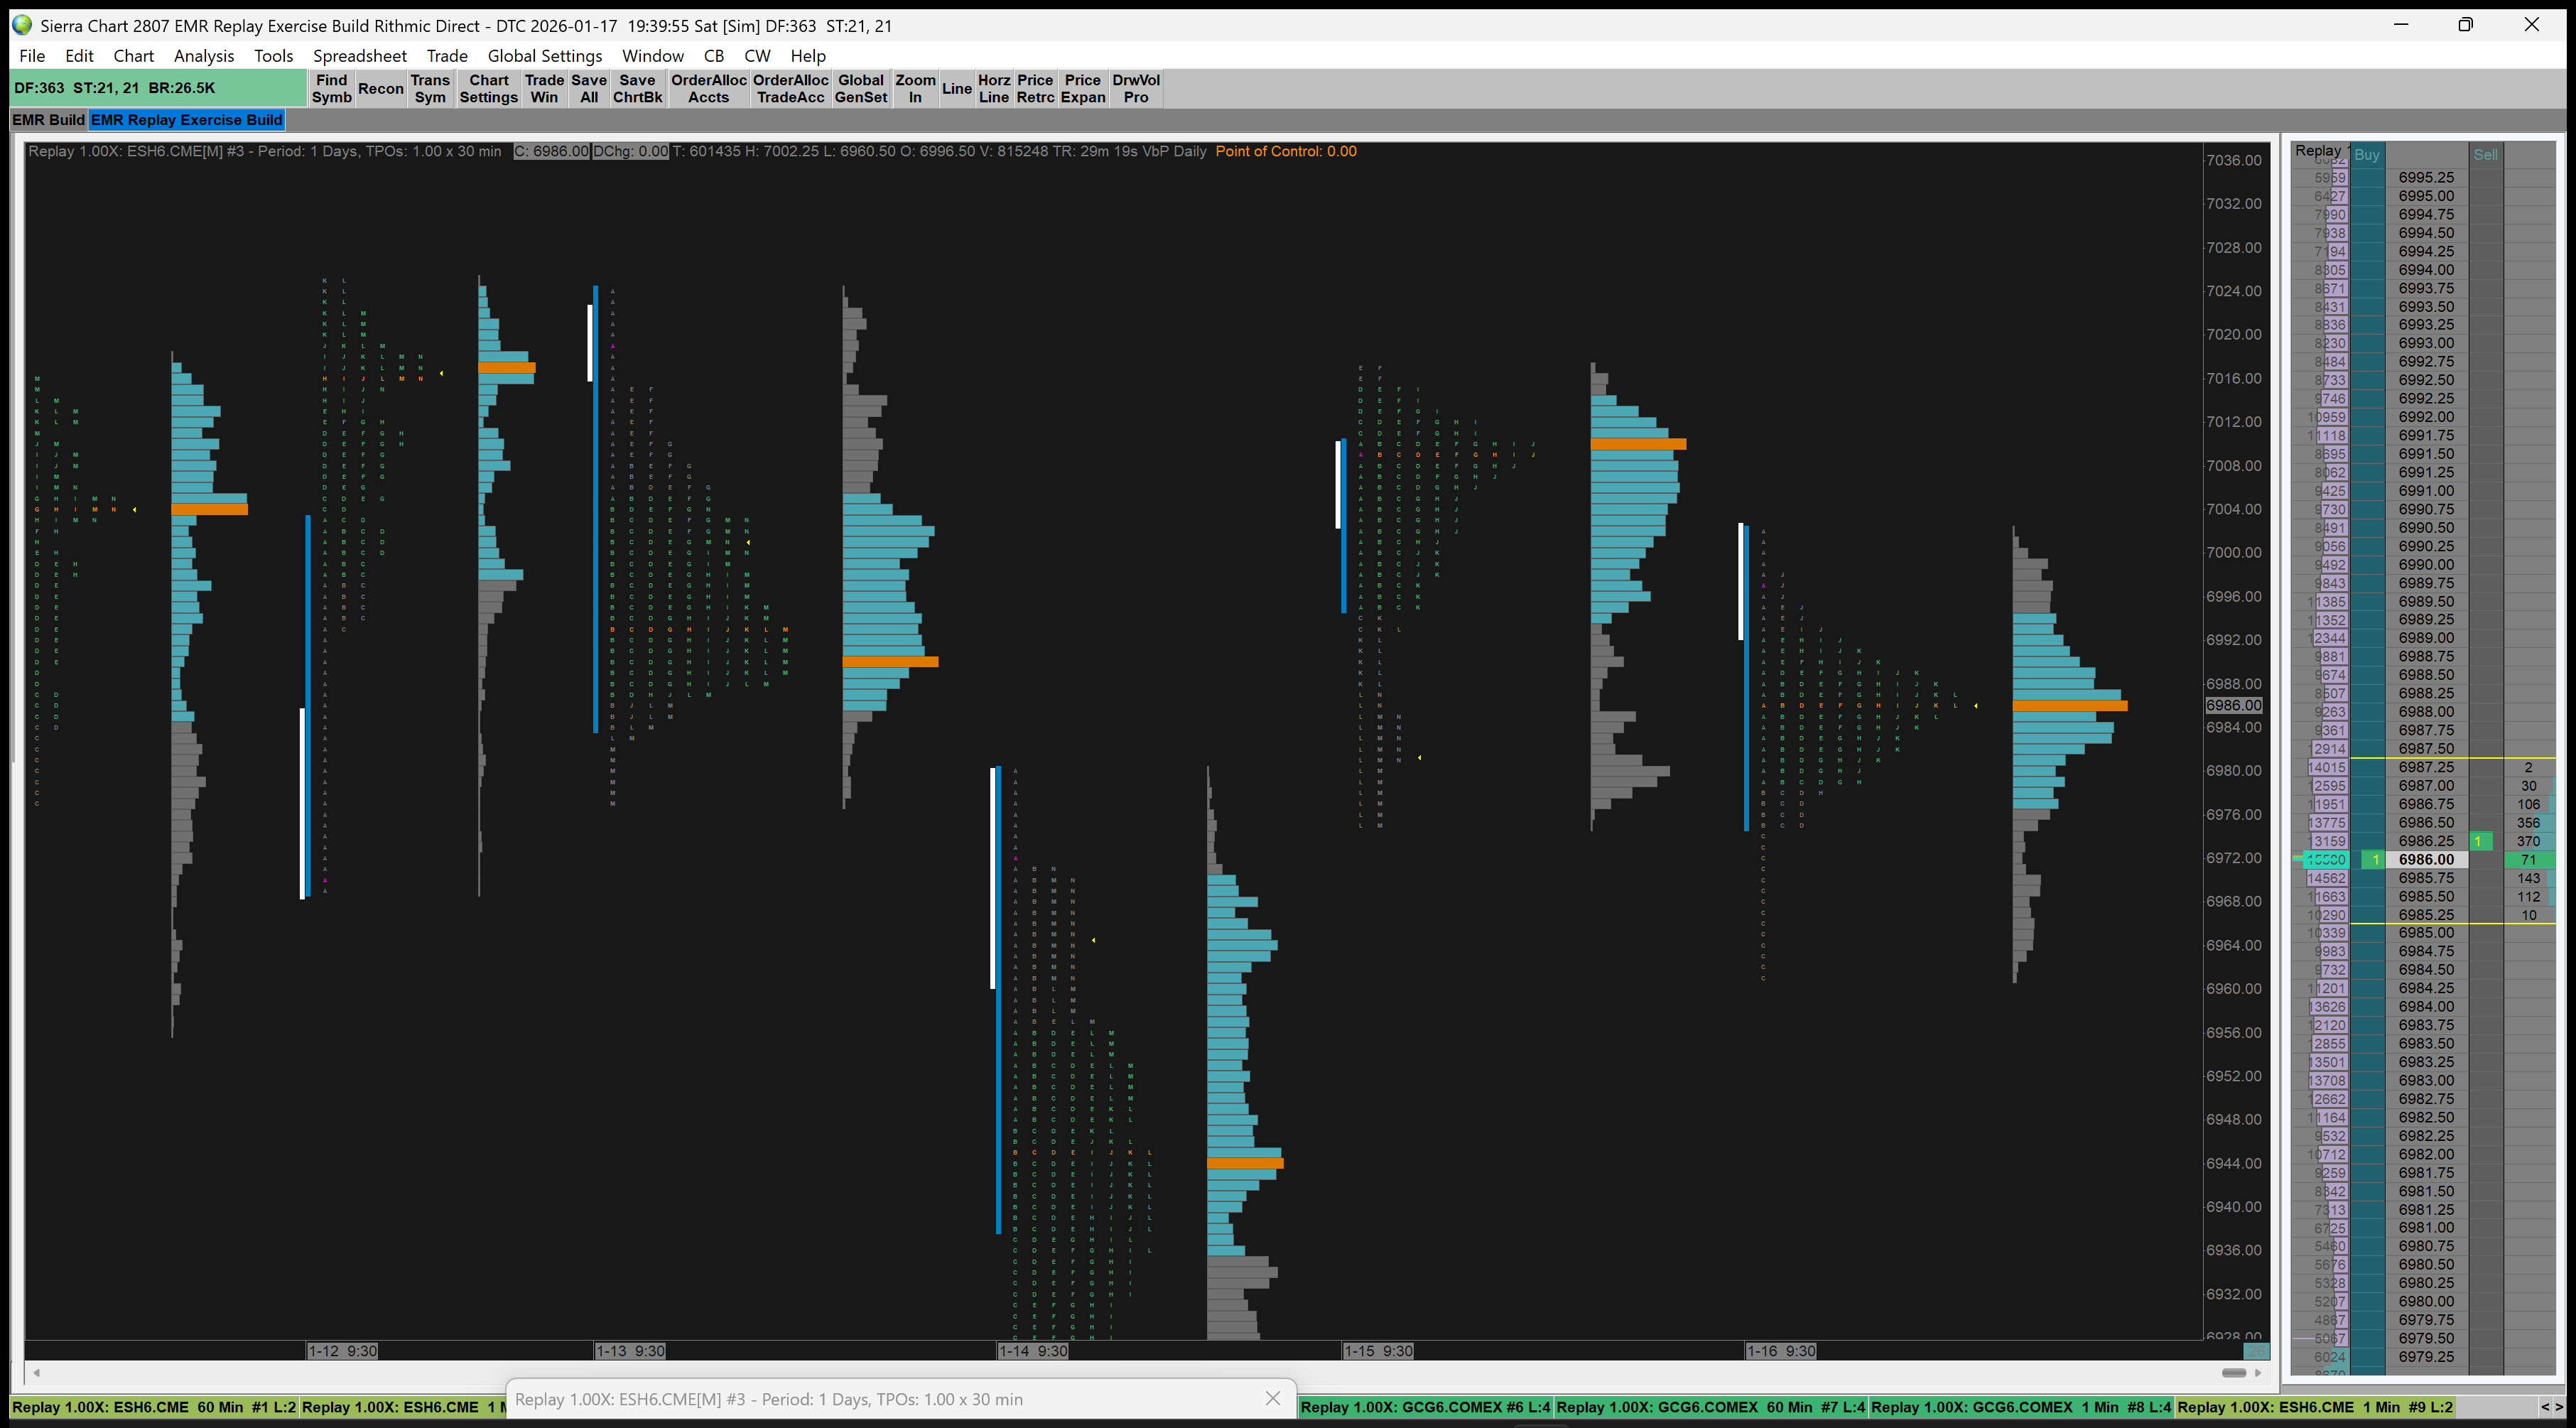
Task: Click bid size 143 at 6985.75
Action: click(2528, 878)
